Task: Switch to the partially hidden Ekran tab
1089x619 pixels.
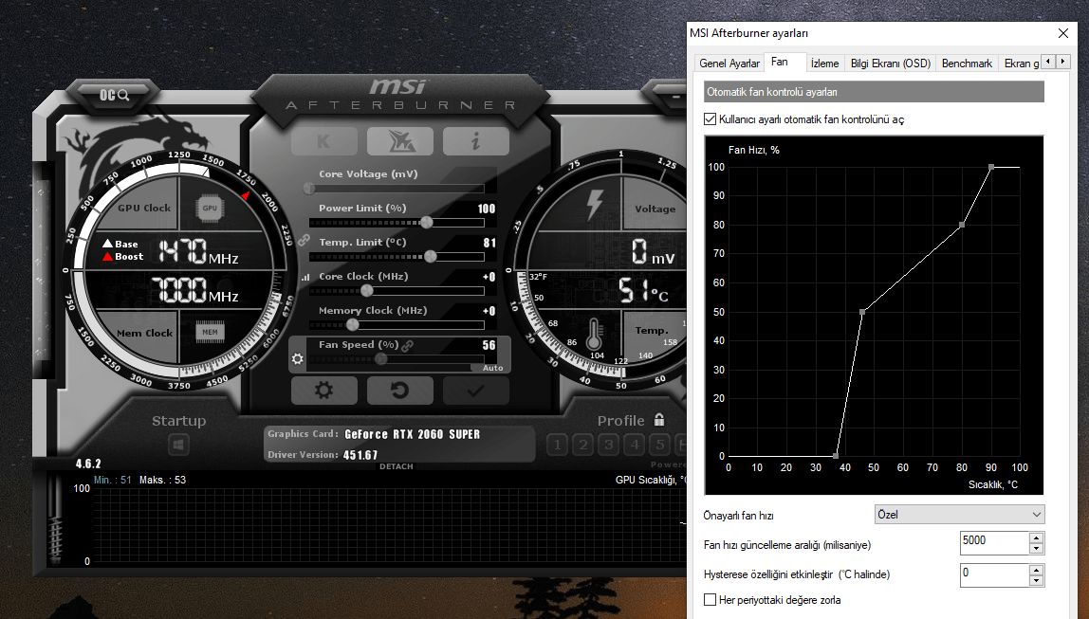Action: [x=1021, y=64]
